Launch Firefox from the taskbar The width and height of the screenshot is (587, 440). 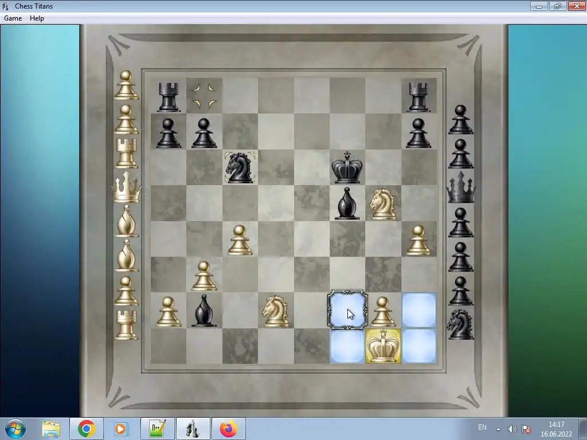[228, 429]
